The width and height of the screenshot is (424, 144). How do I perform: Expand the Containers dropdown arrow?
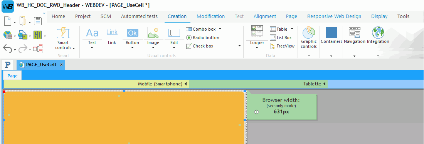331,56
